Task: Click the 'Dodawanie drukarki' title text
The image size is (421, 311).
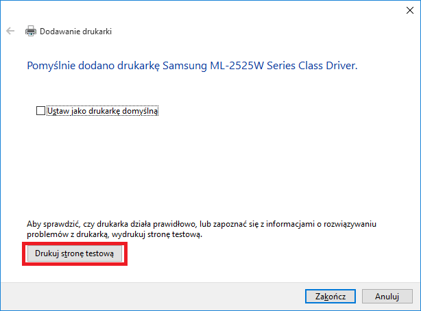Action: tap(75, 32)
